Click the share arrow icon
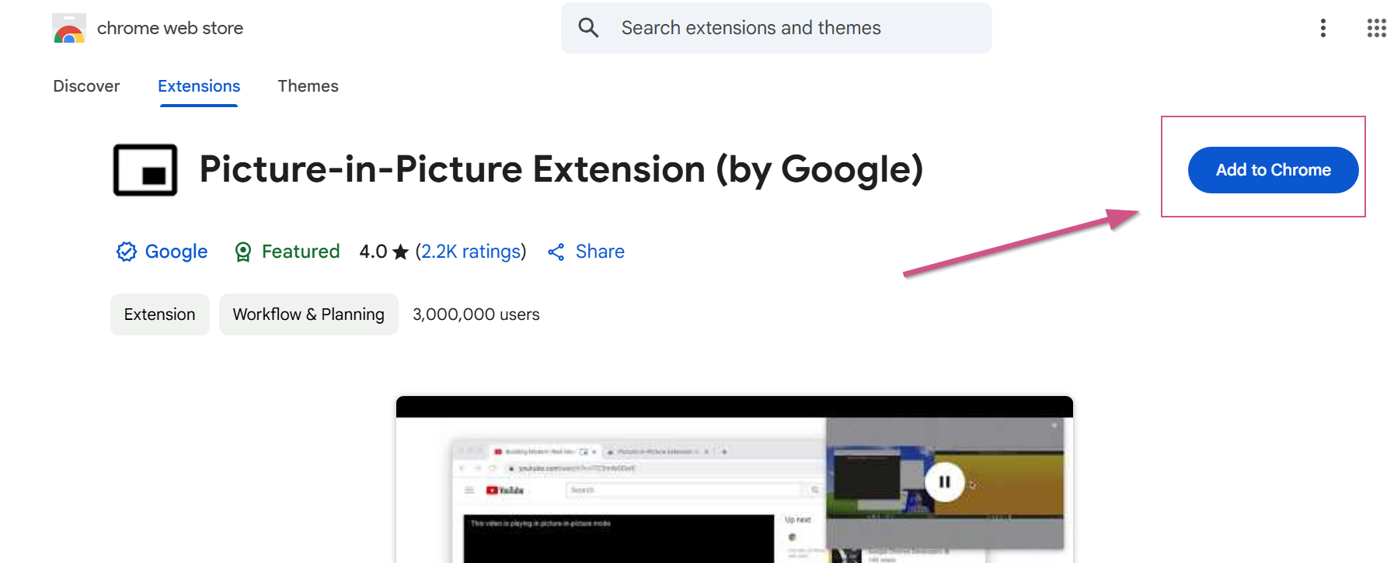The height and width of the screenshot is (563, 1387). (556, 252)
